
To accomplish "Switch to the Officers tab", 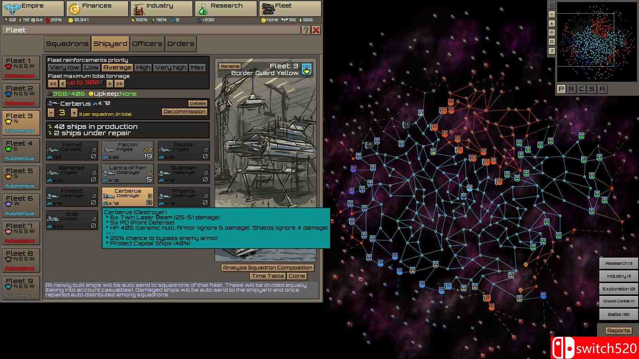I will (147, 44).
